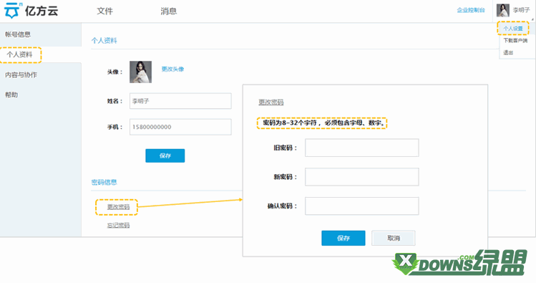Click the 更改头像 link
536x283 pixels.
172,69
